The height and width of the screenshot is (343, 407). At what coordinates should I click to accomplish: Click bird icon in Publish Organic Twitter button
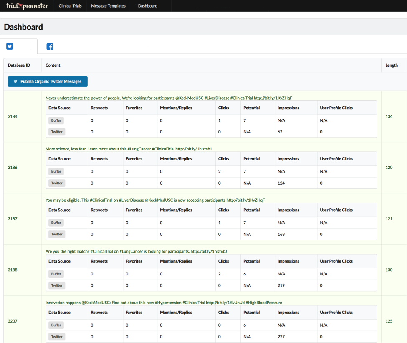click(15, 82)
